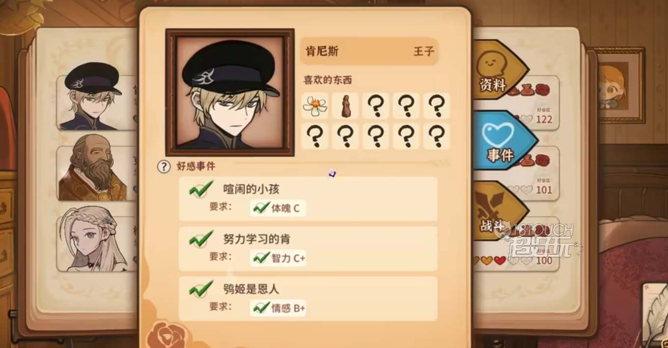Click the 体魄 C requirement tag
The width and height of the screenshot is (668, 348).
pos(278,208)
